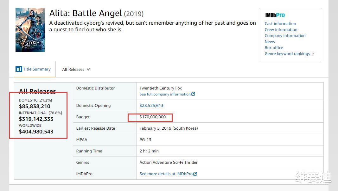The height and width of the screenshot is (191, 338).
Task: Select the Action Adventure Sci-Fi Thriller genres
Action: (169, 163)
